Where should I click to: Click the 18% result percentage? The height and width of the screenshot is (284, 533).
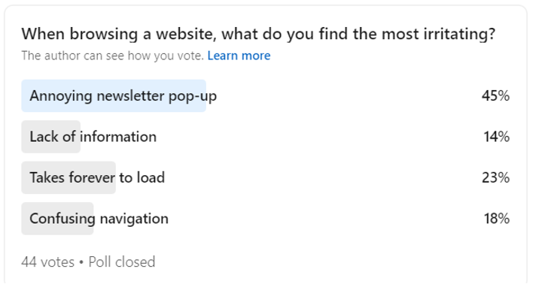496,219
